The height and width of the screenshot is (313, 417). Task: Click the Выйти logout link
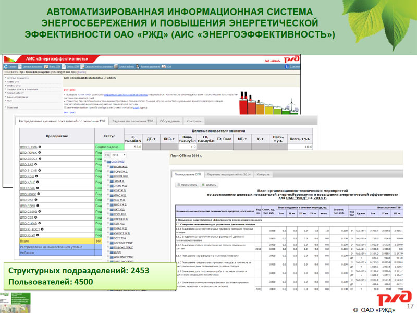click(81, 72)
